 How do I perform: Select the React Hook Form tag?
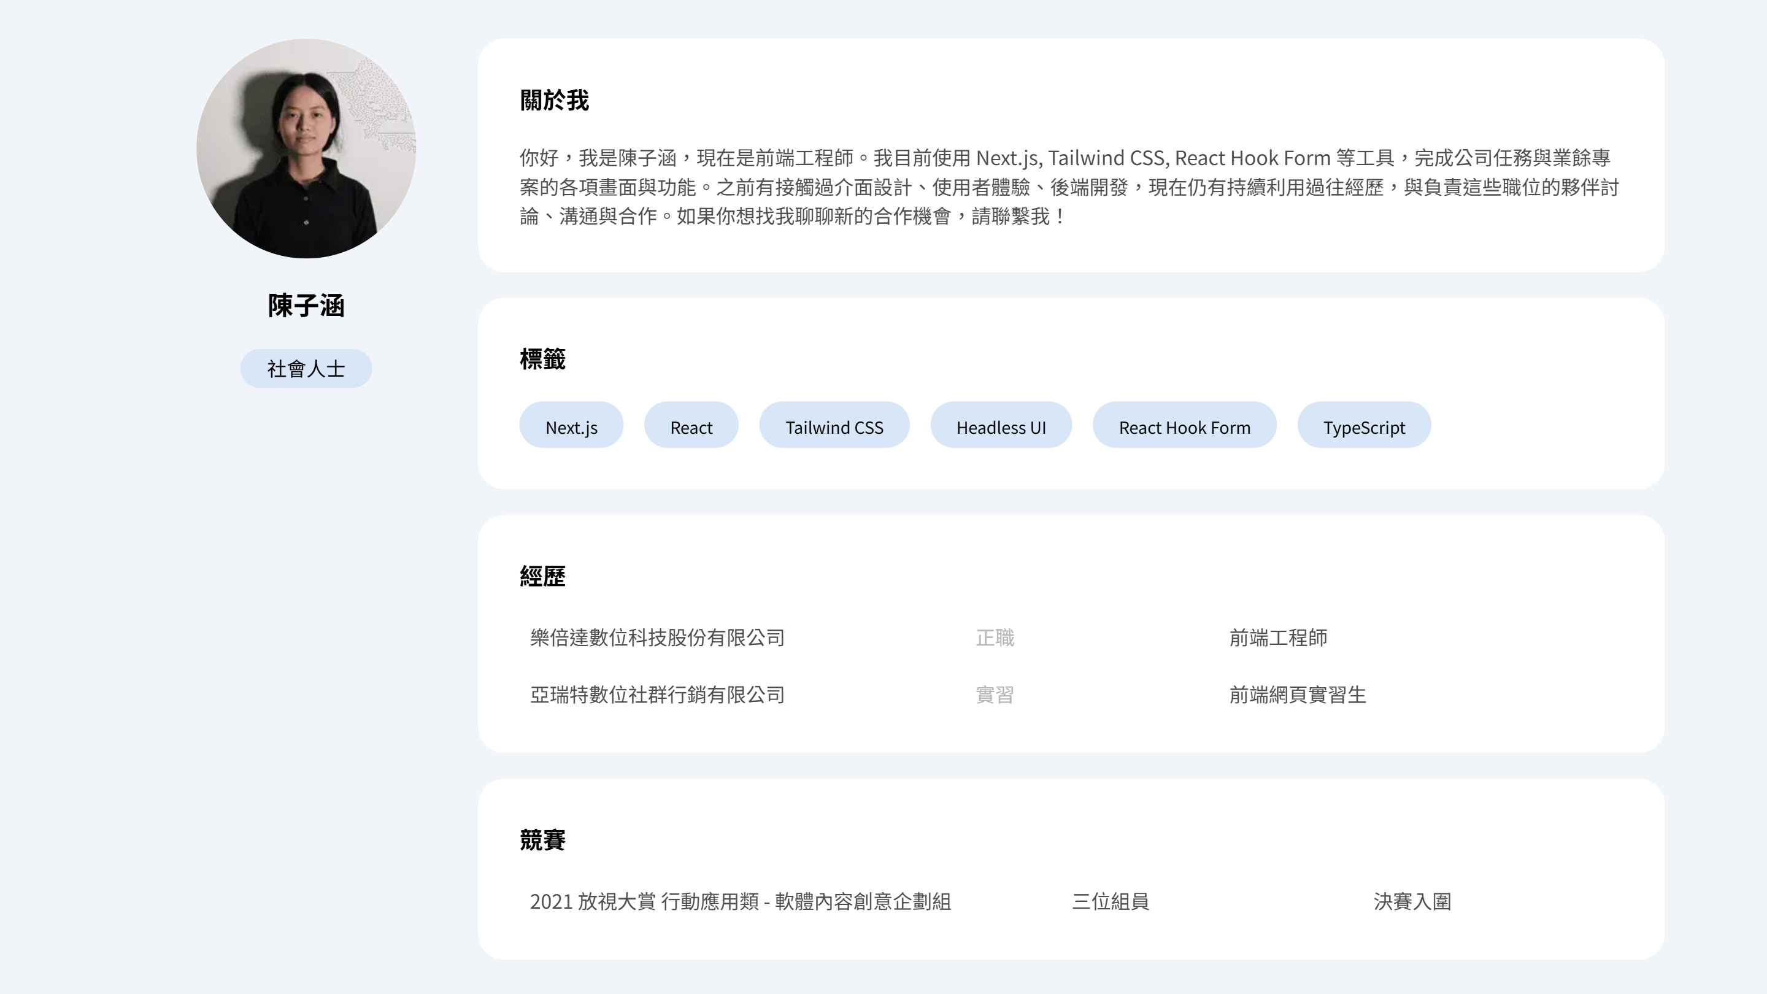1185,425
